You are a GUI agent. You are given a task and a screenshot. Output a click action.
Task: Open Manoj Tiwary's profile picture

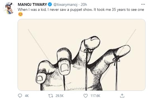tap(9, 8)
